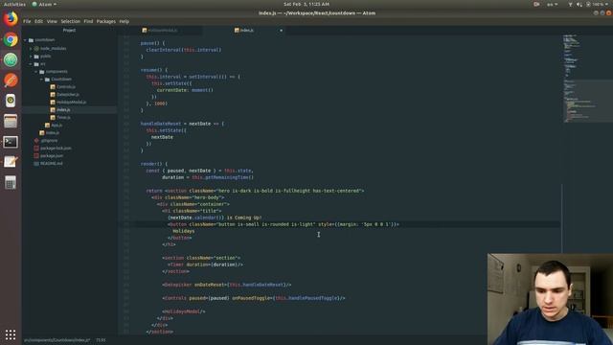Launch Firefox from the Ubuntu dock
Image resolution: width=613 pixels, height=345 pixels.
tap(11, 19)
